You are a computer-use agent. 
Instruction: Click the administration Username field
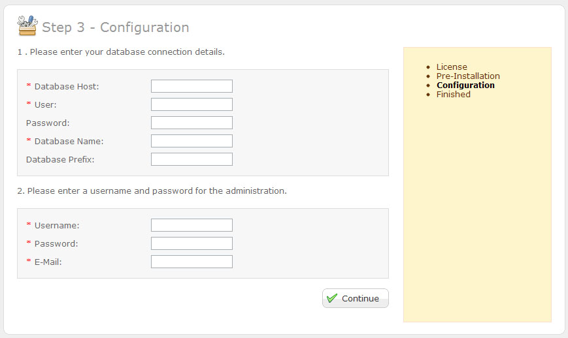point(192,225)
